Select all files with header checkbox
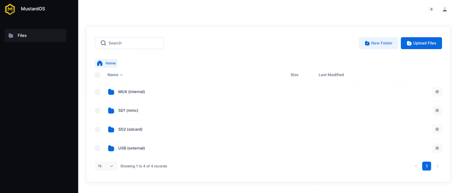 [98, 75]
